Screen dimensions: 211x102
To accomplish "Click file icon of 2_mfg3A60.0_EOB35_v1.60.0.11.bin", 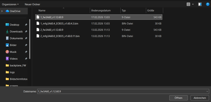I will 38,36.
